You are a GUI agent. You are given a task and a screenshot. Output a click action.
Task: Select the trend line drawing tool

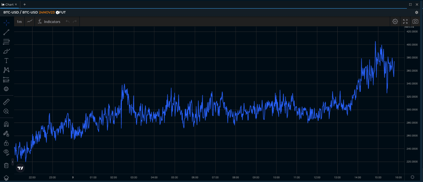6,32
